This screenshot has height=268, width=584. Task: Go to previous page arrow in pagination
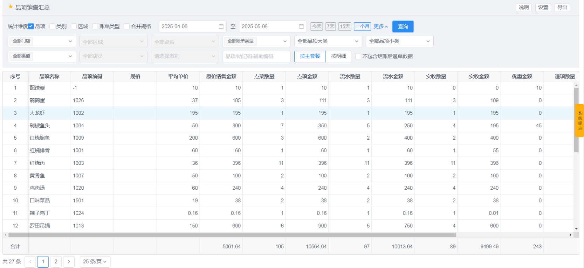coord(30,262)
